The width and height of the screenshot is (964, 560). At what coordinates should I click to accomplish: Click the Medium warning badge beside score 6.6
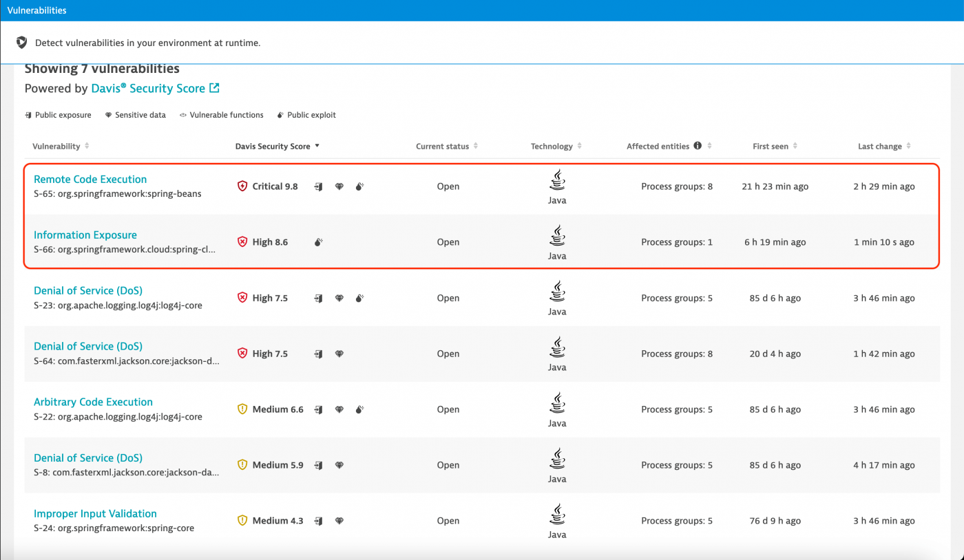(x=242, y=409)
